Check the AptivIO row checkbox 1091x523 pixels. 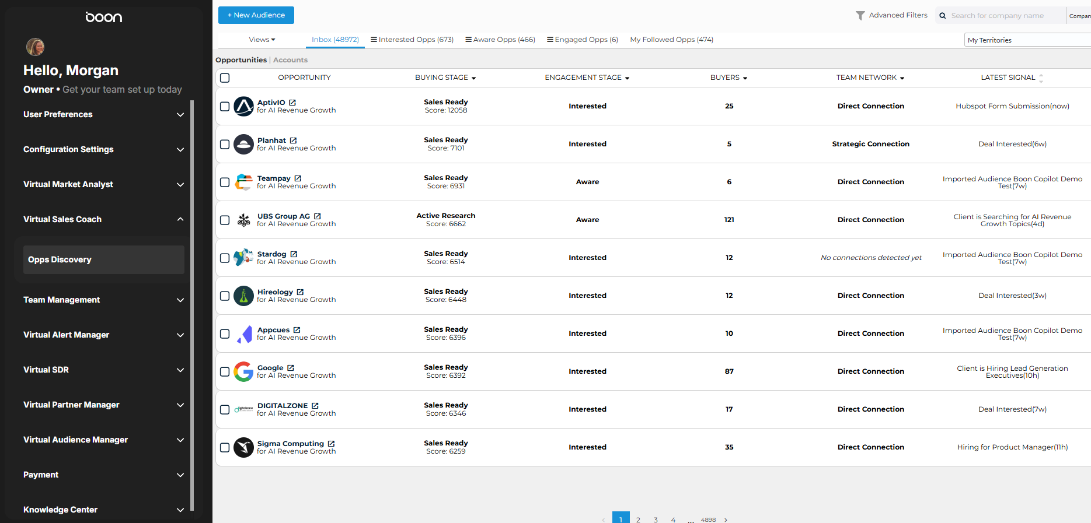(x=225, y=106)
